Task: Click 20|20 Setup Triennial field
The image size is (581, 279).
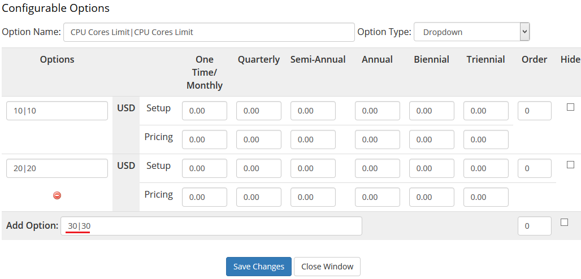Action: pos(486,168)
